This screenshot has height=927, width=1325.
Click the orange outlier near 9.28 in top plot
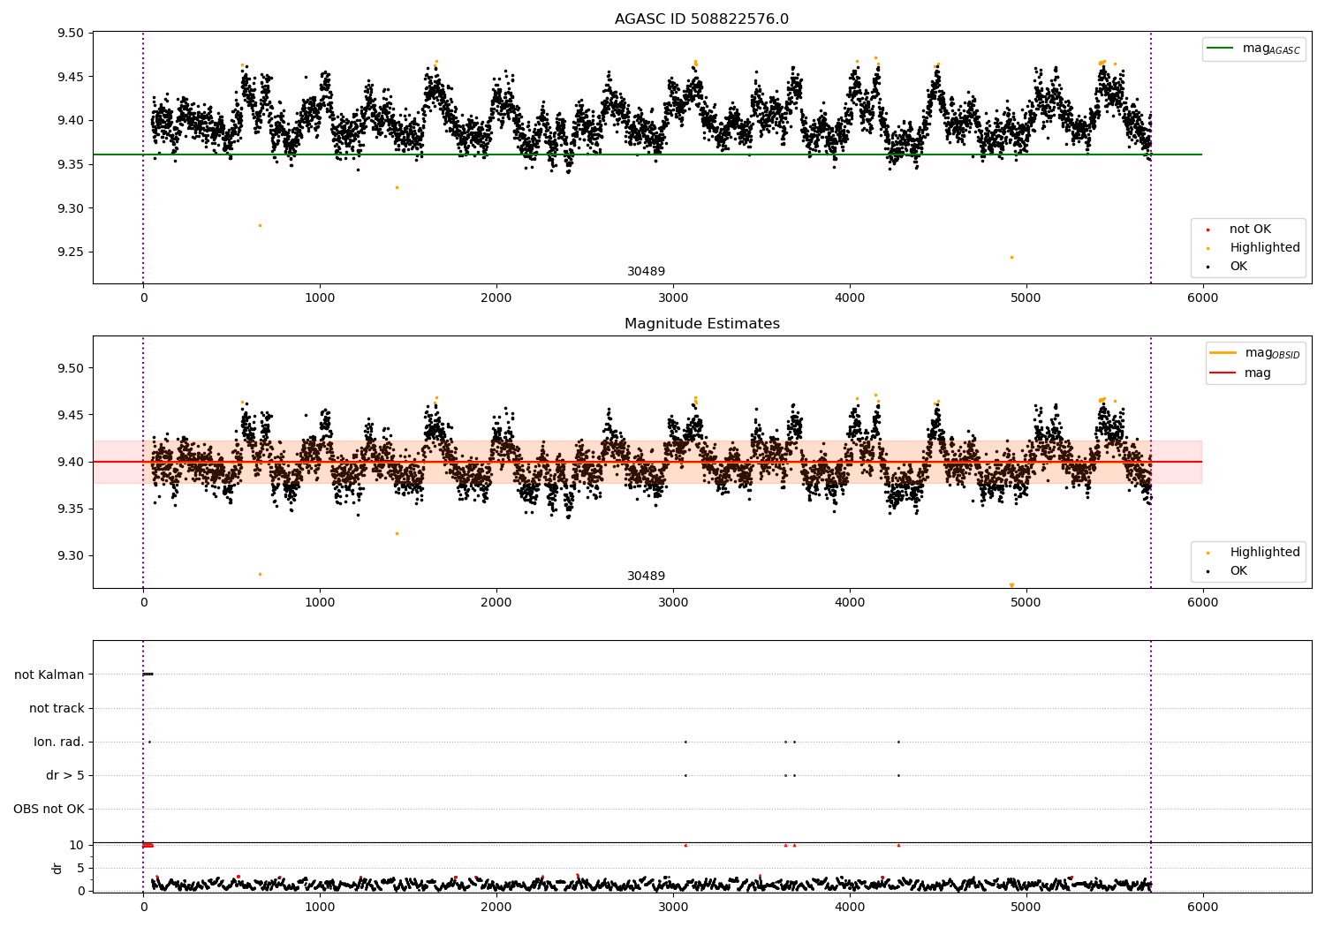coord(260,225)
